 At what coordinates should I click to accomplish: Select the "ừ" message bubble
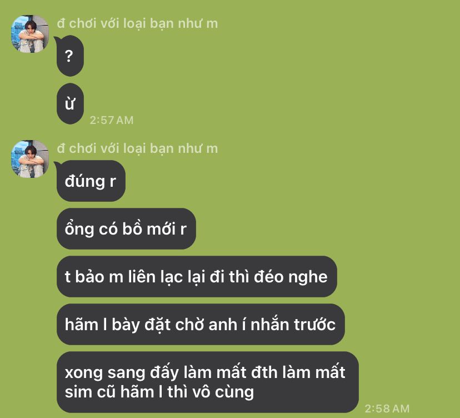click(70, 103)
